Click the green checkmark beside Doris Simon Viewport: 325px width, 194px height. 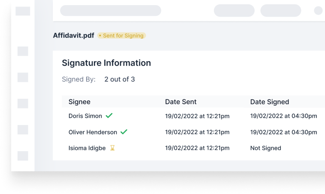pos(109,116)
